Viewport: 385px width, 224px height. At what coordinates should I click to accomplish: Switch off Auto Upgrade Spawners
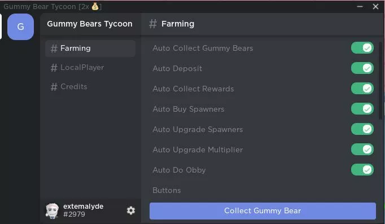click(362, 129)
